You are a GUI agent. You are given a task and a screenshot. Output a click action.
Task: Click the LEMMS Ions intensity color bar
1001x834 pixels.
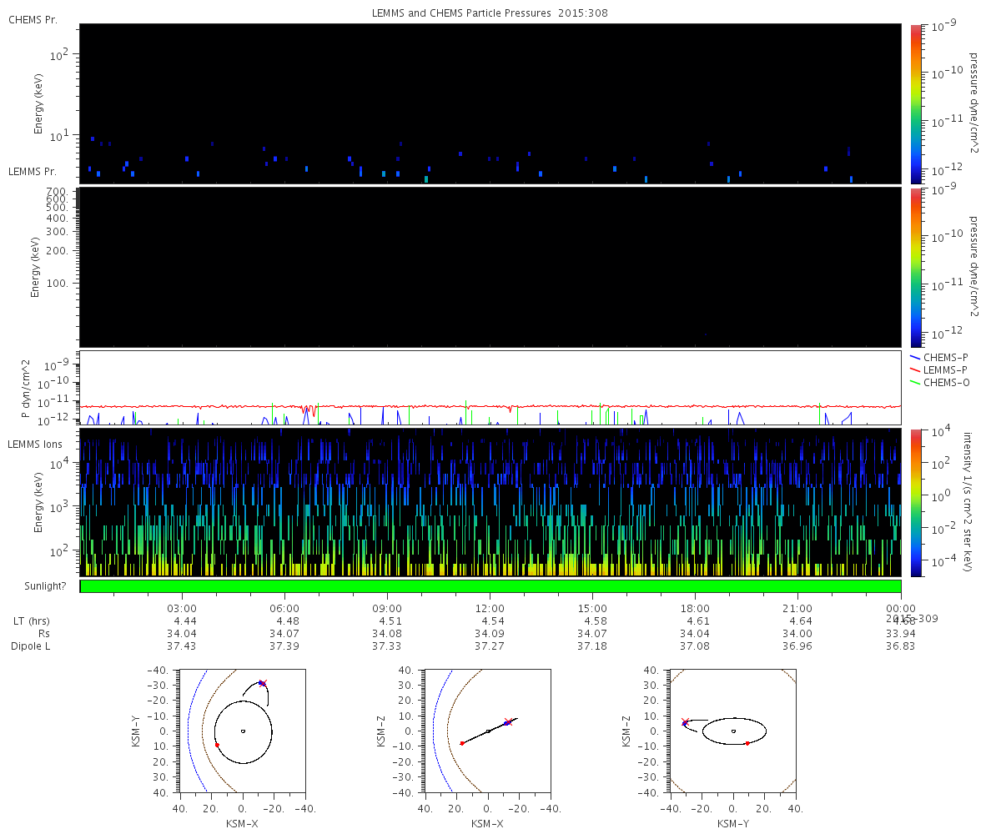pyautogui.click(x=915, y=502)
